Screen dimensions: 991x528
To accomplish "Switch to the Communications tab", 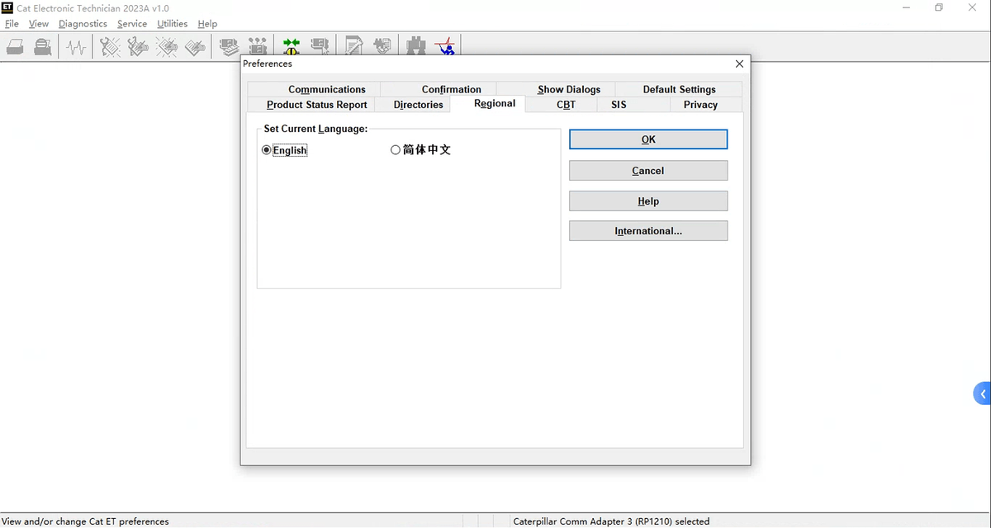I will [x=326, y=89].
